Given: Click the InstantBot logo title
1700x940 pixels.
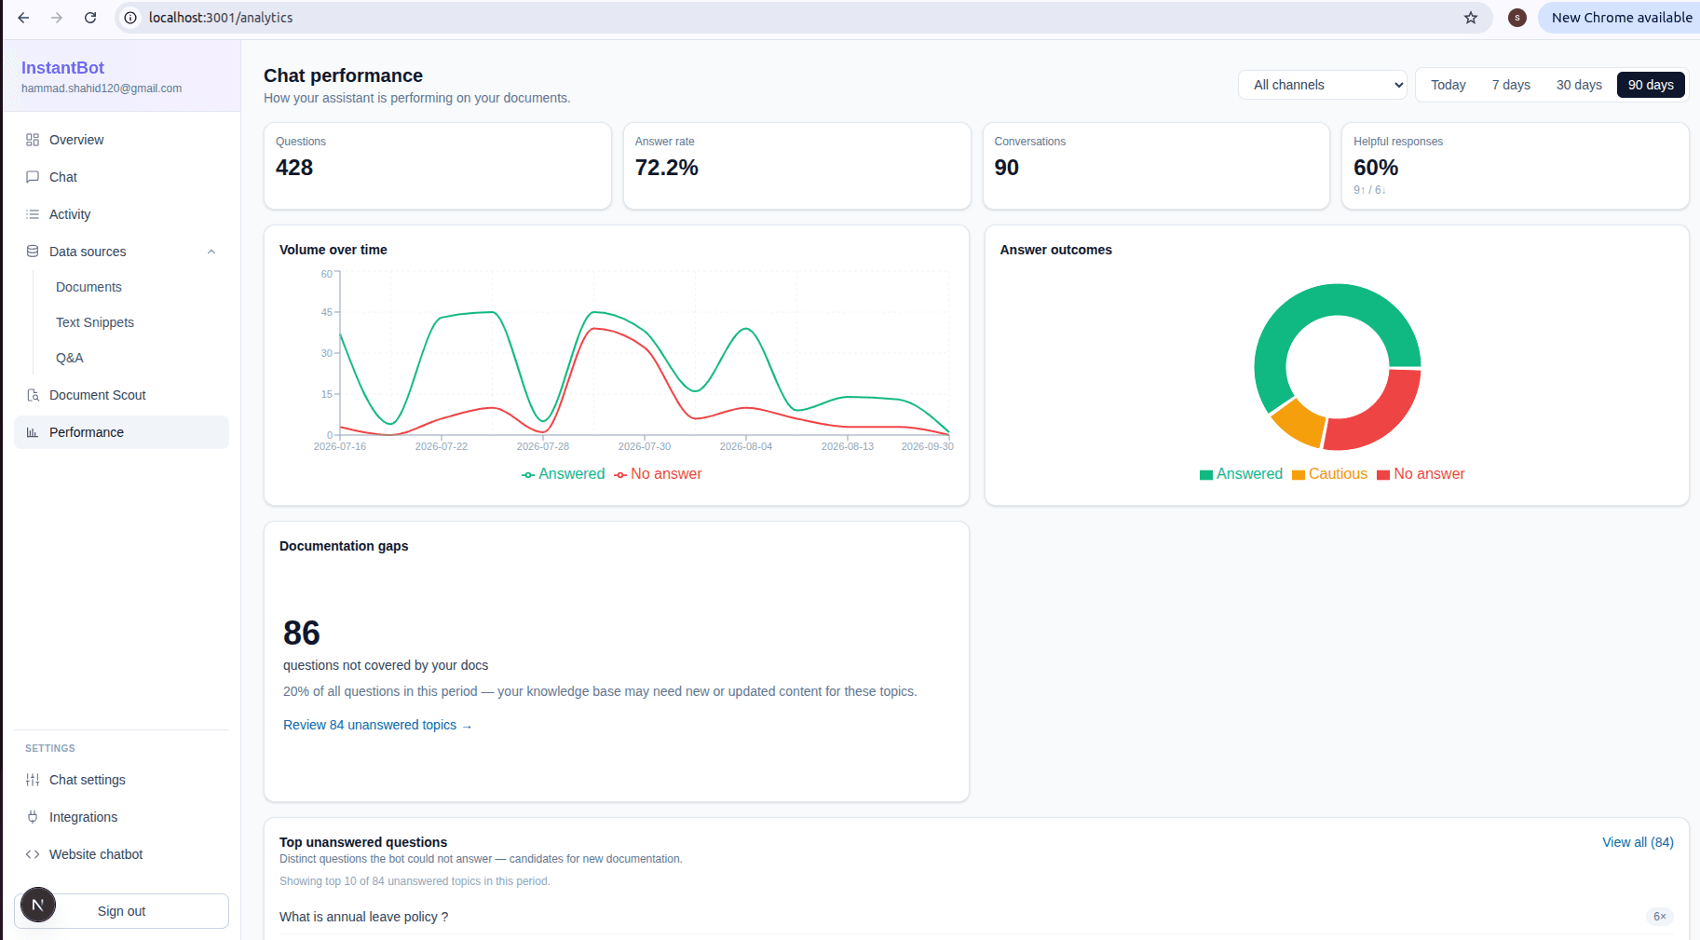Looking at the screenshot, I should click(x=62, y=68).
